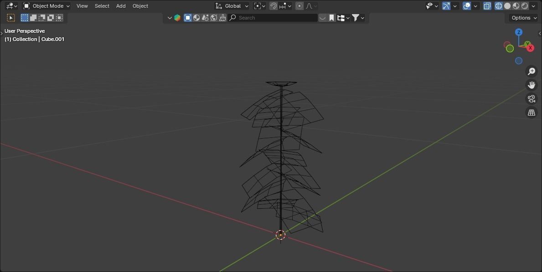
Task: Choose Set New Selection mode
Action: point(25,18)
